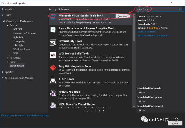Go to results page 2

click(88, 111)
